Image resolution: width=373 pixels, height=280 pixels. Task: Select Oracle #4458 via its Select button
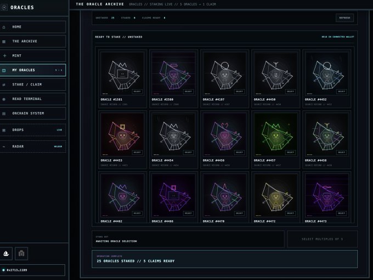[x=342, y=153]
